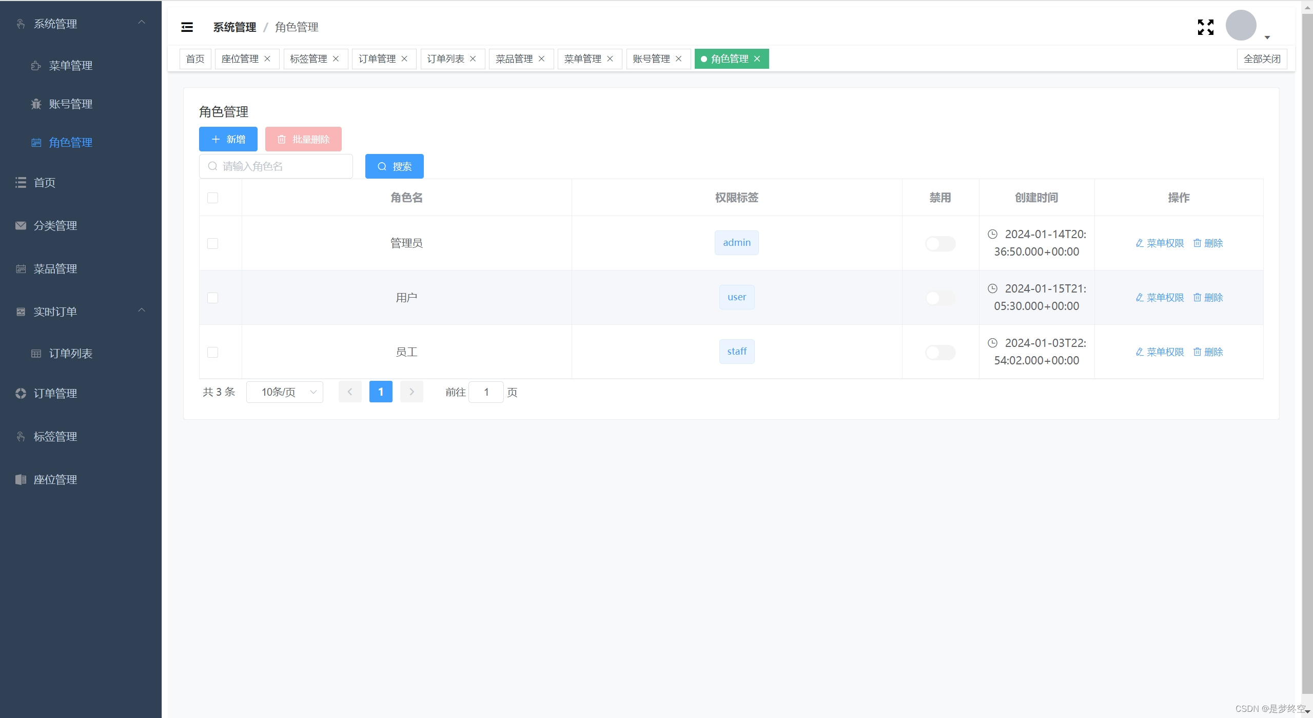
Task: Delete the 员工 role
Action: point(1208,352)
